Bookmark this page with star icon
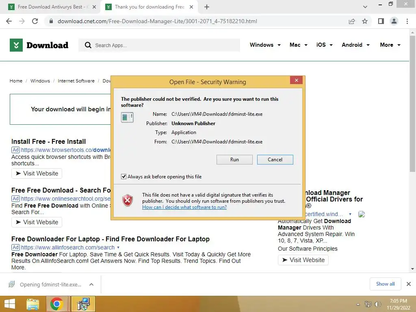Screen dimensions: 416x312 point(365,21)
